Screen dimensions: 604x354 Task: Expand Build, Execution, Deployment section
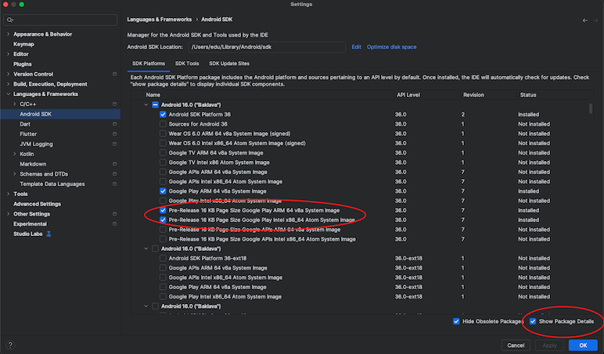(8, 84)
